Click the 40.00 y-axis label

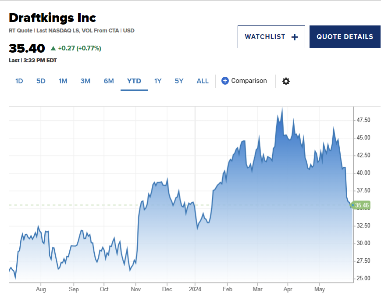[363, 173]
